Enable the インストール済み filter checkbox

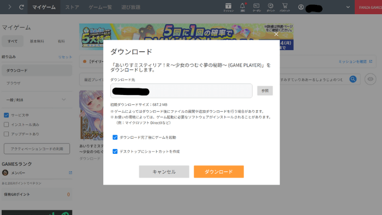point(7,124)
